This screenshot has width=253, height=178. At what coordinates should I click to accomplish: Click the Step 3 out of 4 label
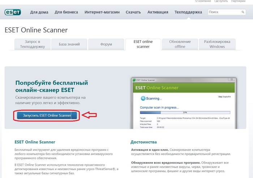[x=224, y=97]
